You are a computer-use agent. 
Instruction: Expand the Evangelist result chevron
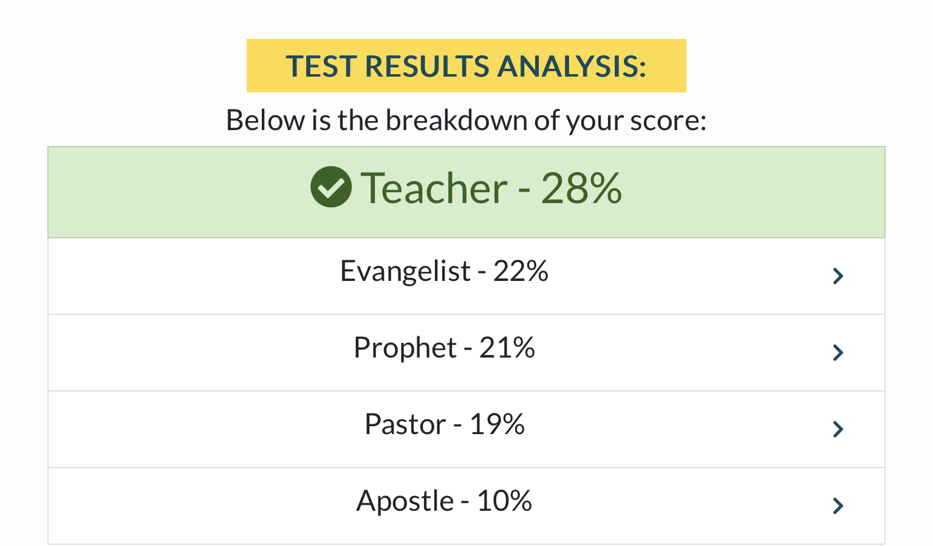coord(838,276)
